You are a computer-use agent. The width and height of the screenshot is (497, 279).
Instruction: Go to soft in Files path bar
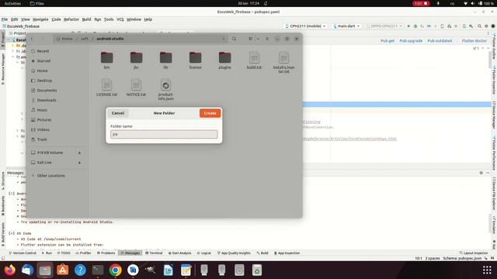85,39
